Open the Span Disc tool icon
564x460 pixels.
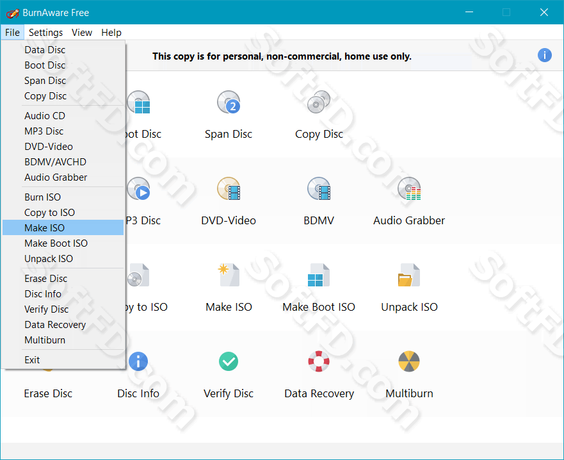click(229, 102)
